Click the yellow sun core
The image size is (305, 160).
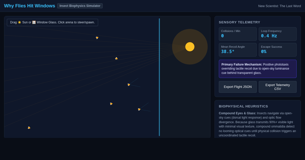pyautogui.click(x=190, y=47)
